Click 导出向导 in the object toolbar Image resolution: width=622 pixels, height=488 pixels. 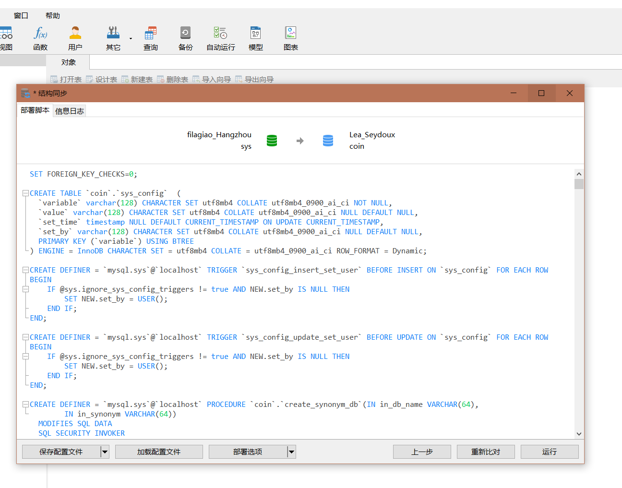254,79
